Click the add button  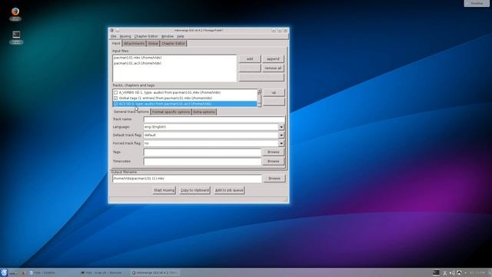pos(249,59)
